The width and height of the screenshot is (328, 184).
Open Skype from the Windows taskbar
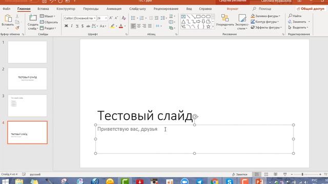[x=229, y=181]
